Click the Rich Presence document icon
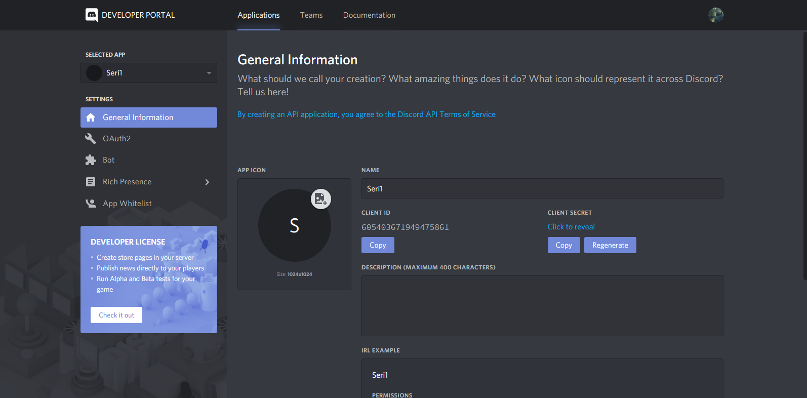The height and width of the screenshot is (398, 807). pos(91,182)
